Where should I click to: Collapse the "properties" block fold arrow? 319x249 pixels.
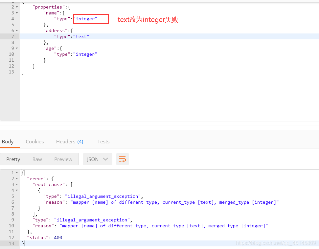(x=17, y=7)
